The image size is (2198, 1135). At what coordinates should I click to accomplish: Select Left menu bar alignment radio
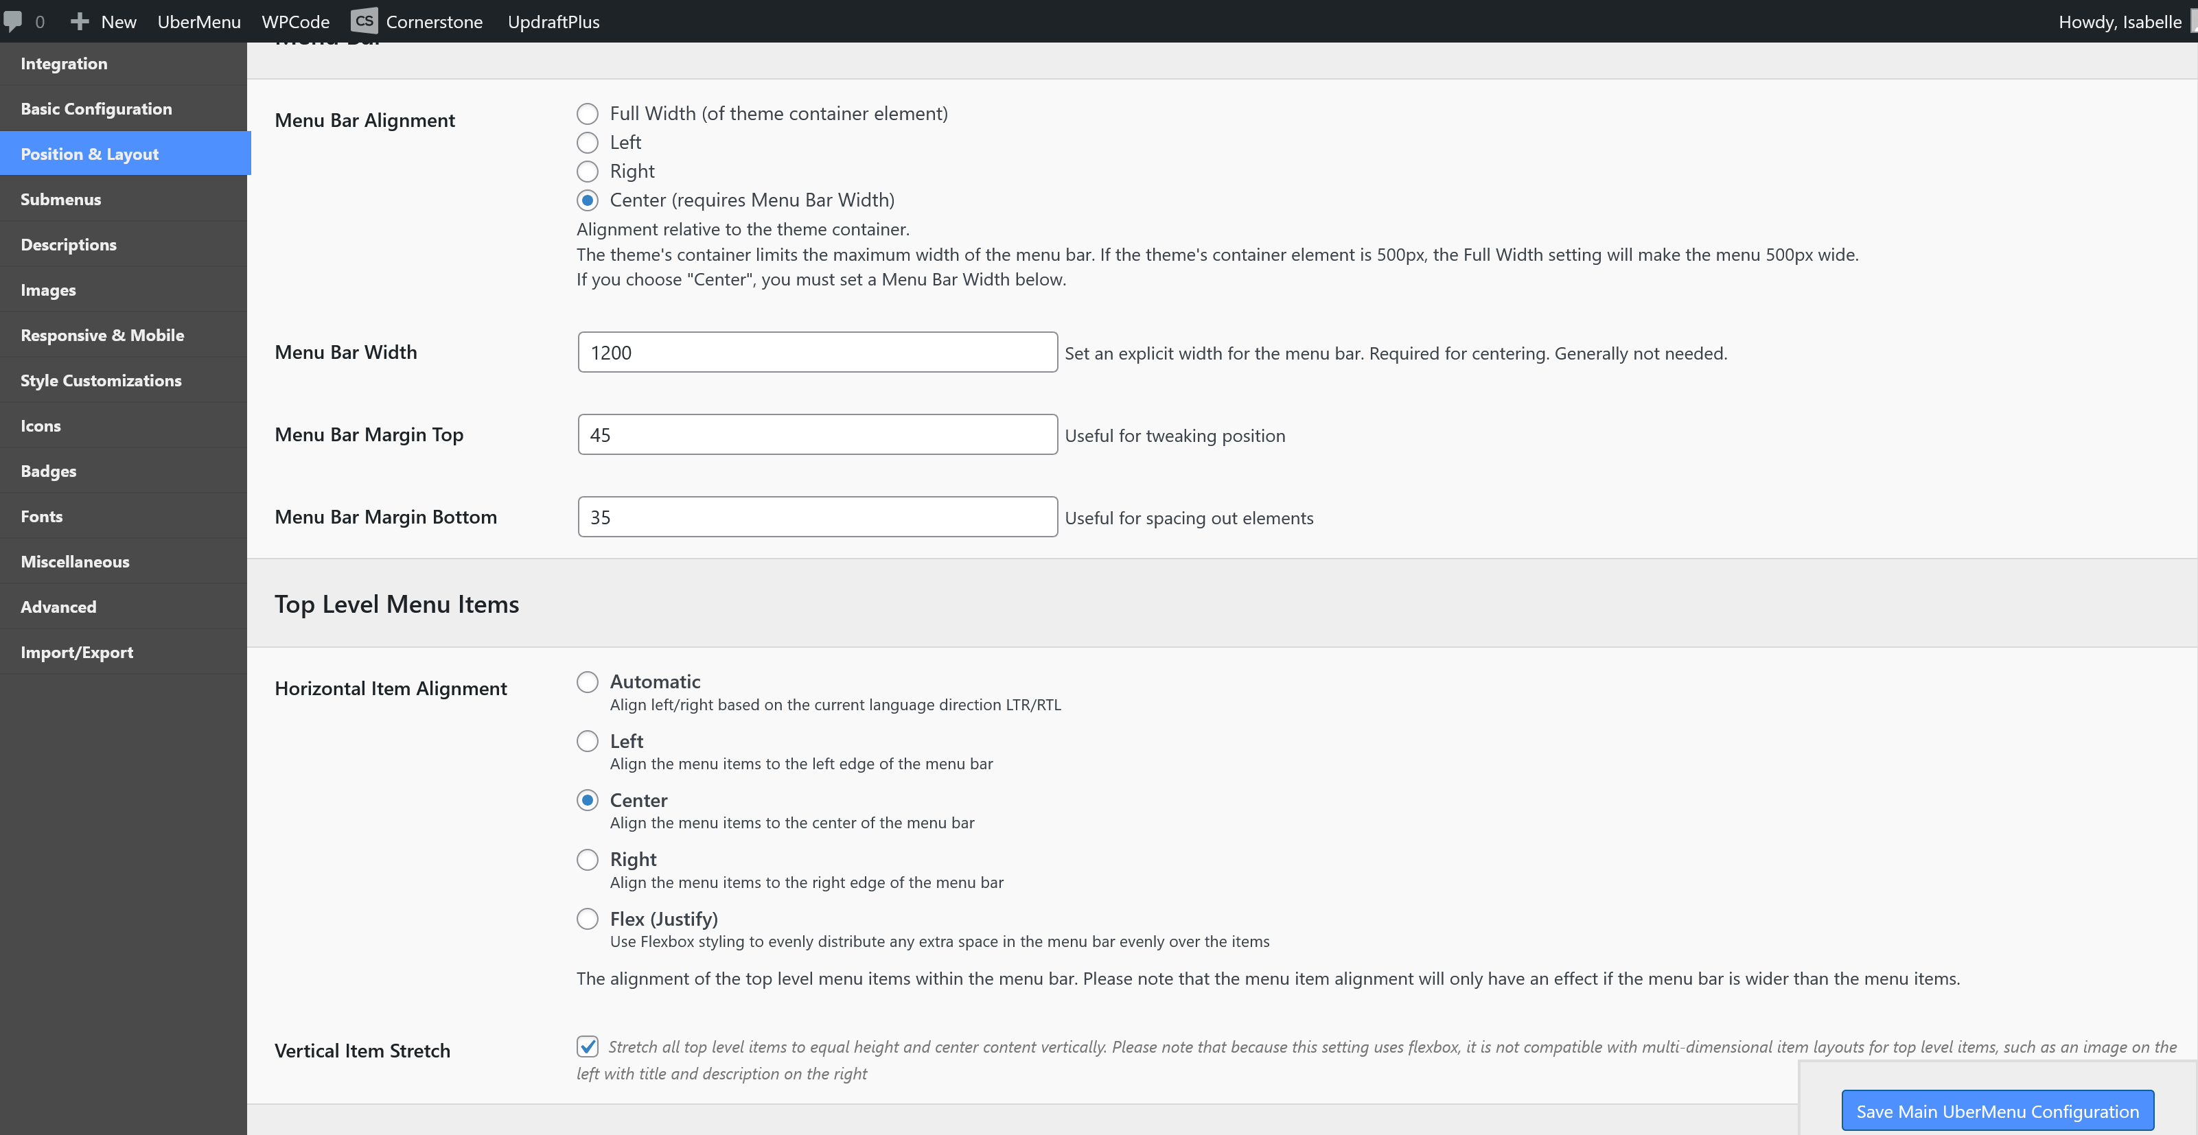587,143
